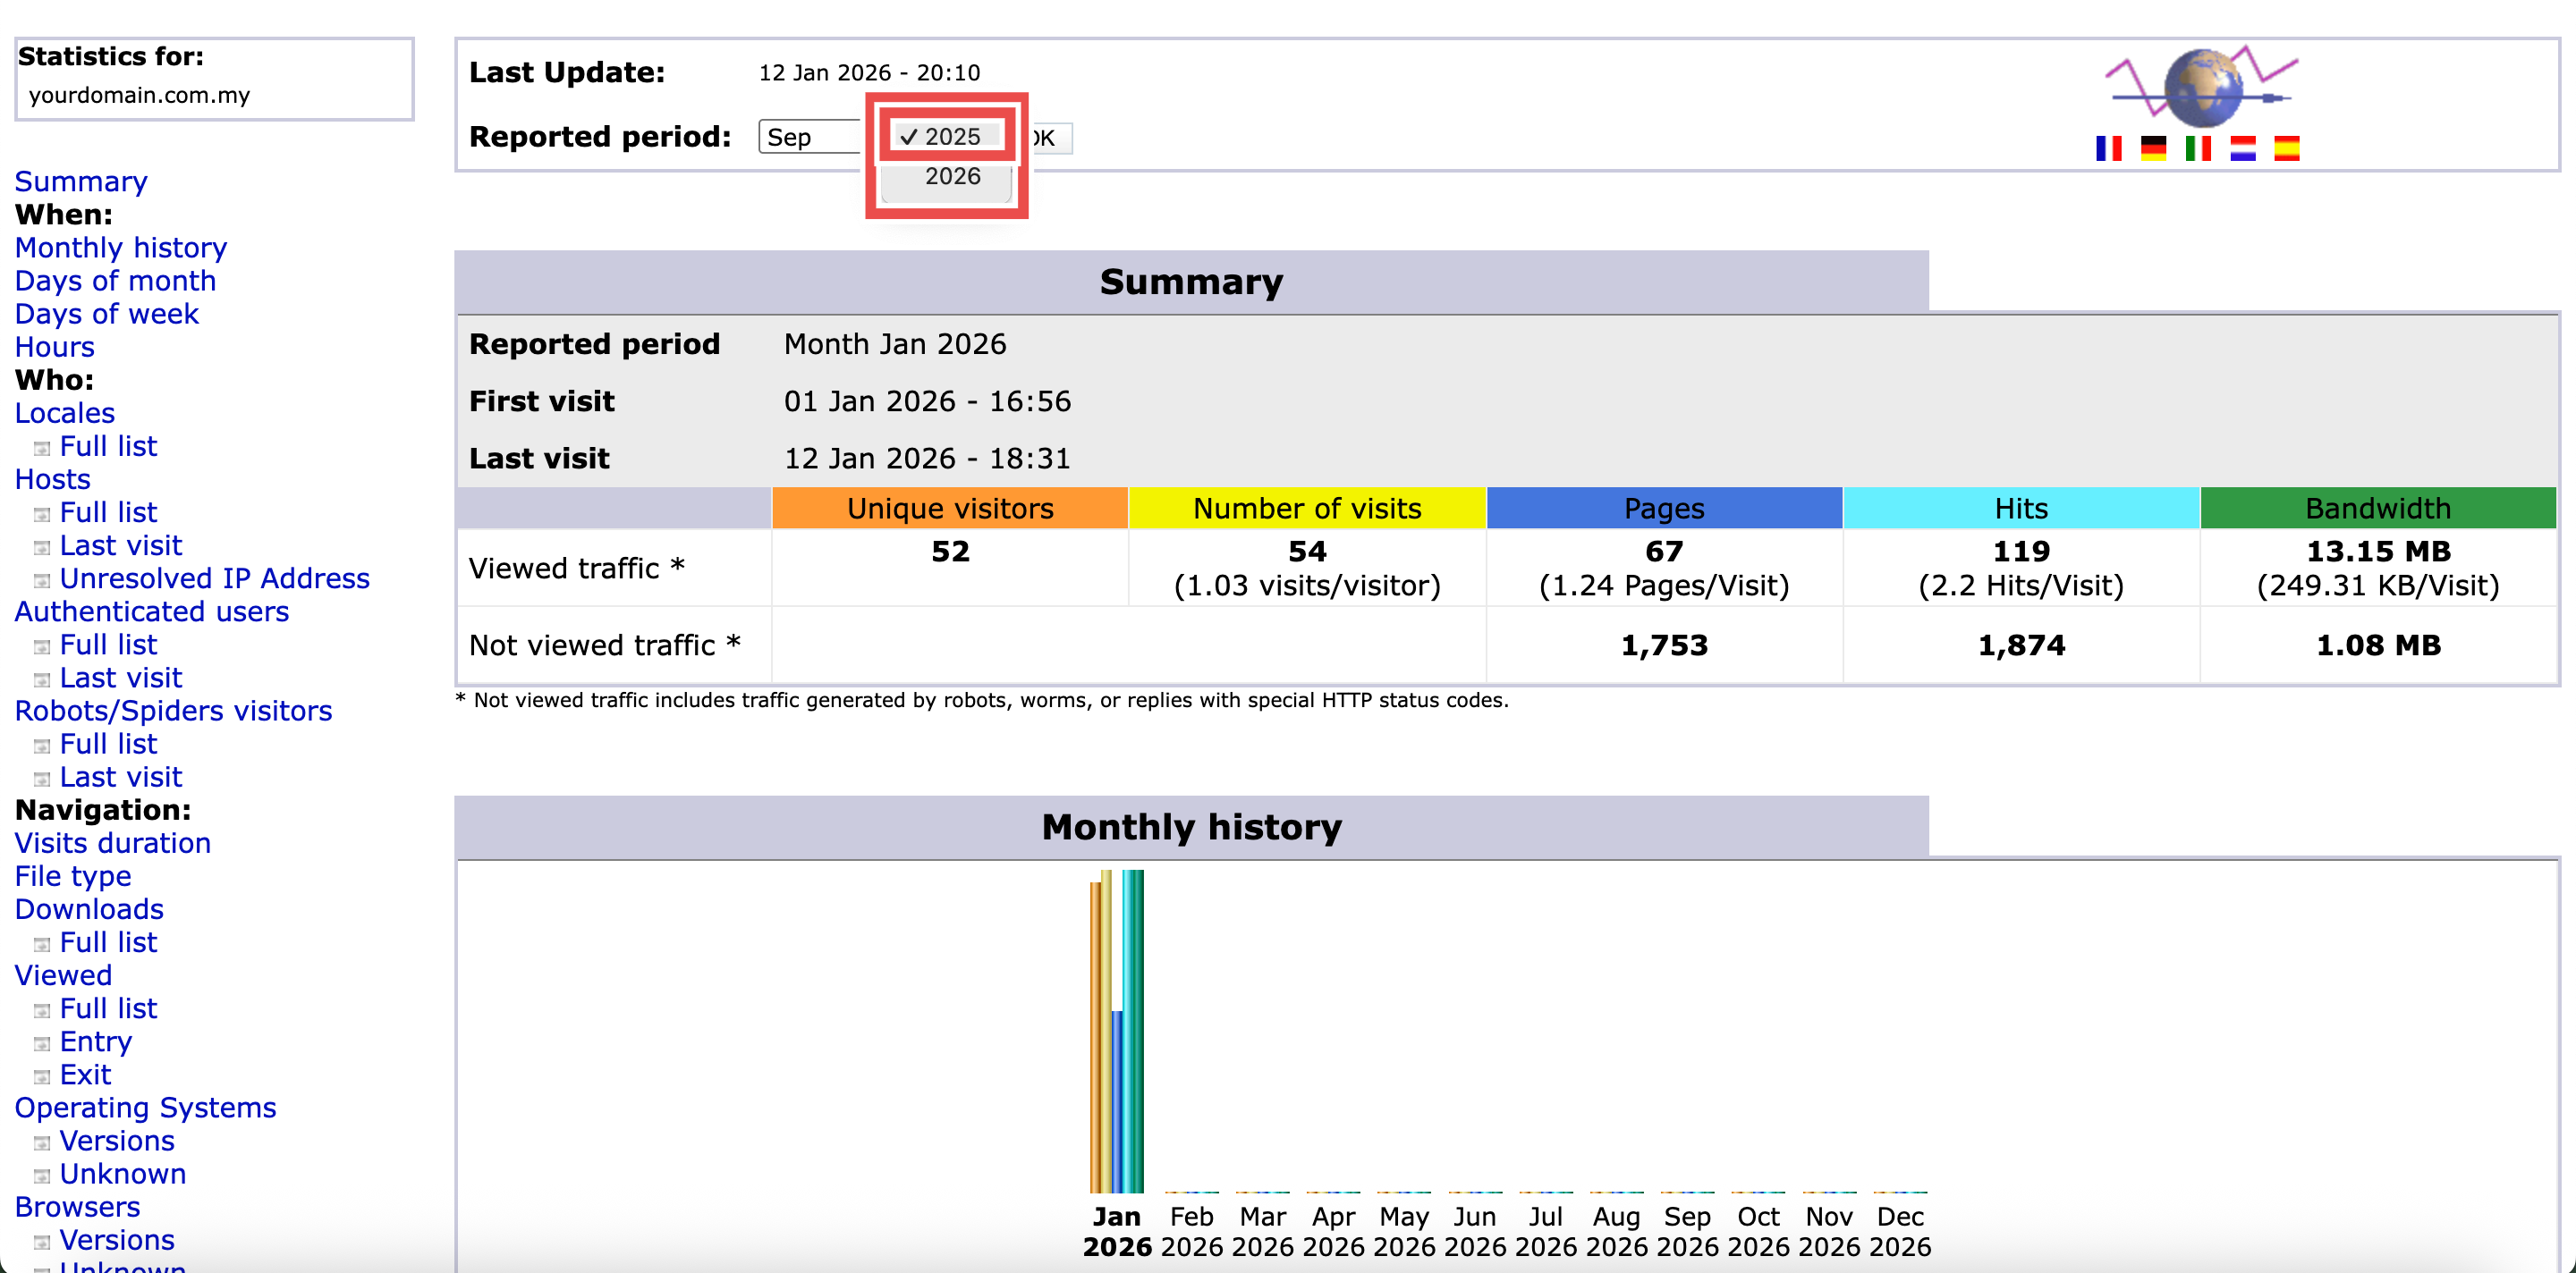Click the orange Unique visitors header
The width and height of the screenshot is (2576, 1273).
tap(949, 509)
